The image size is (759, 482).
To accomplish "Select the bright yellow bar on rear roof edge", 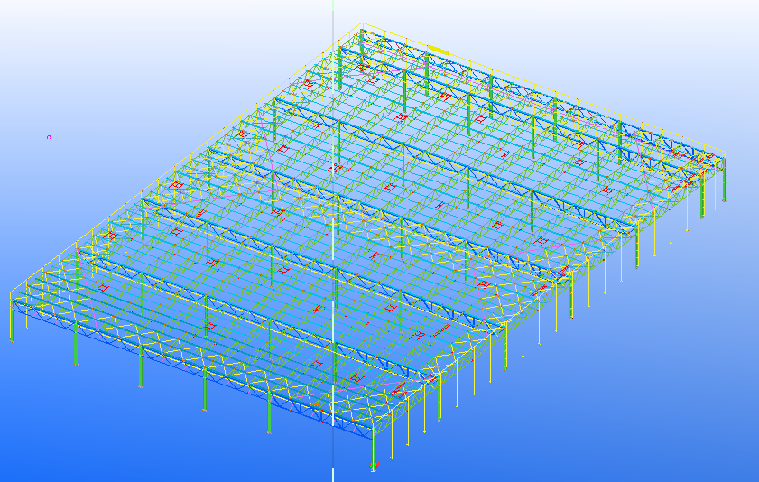I will coord(439,49).
